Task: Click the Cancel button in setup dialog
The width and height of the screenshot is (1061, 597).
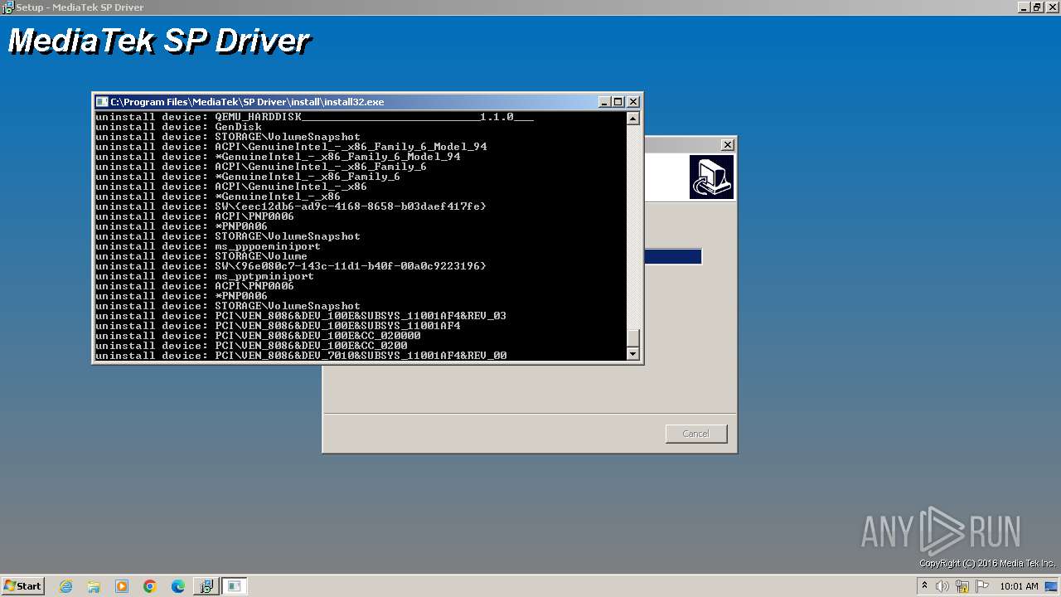Action: click(696, 434)
